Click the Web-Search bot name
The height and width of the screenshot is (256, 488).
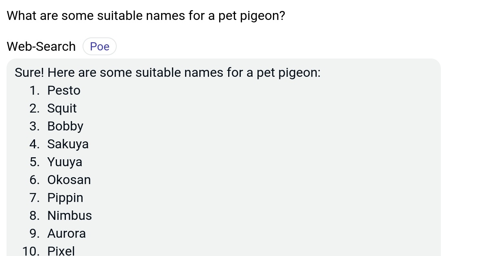pyautogui.click(x=41, y=47)
